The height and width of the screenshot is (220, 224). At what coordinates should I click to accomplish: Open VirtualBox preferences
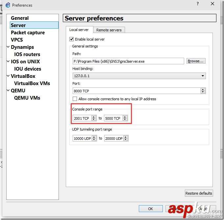(x=23, y=76)
